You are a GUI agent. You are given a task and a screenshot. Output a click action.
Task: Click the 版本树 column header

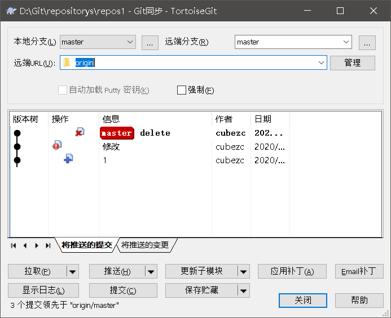coord(29,119)
